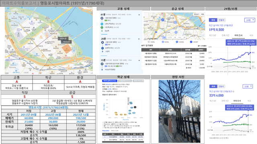Sort supply table by 총세대수 column
The image size is (257, 144).
click(x=201, y=50)
